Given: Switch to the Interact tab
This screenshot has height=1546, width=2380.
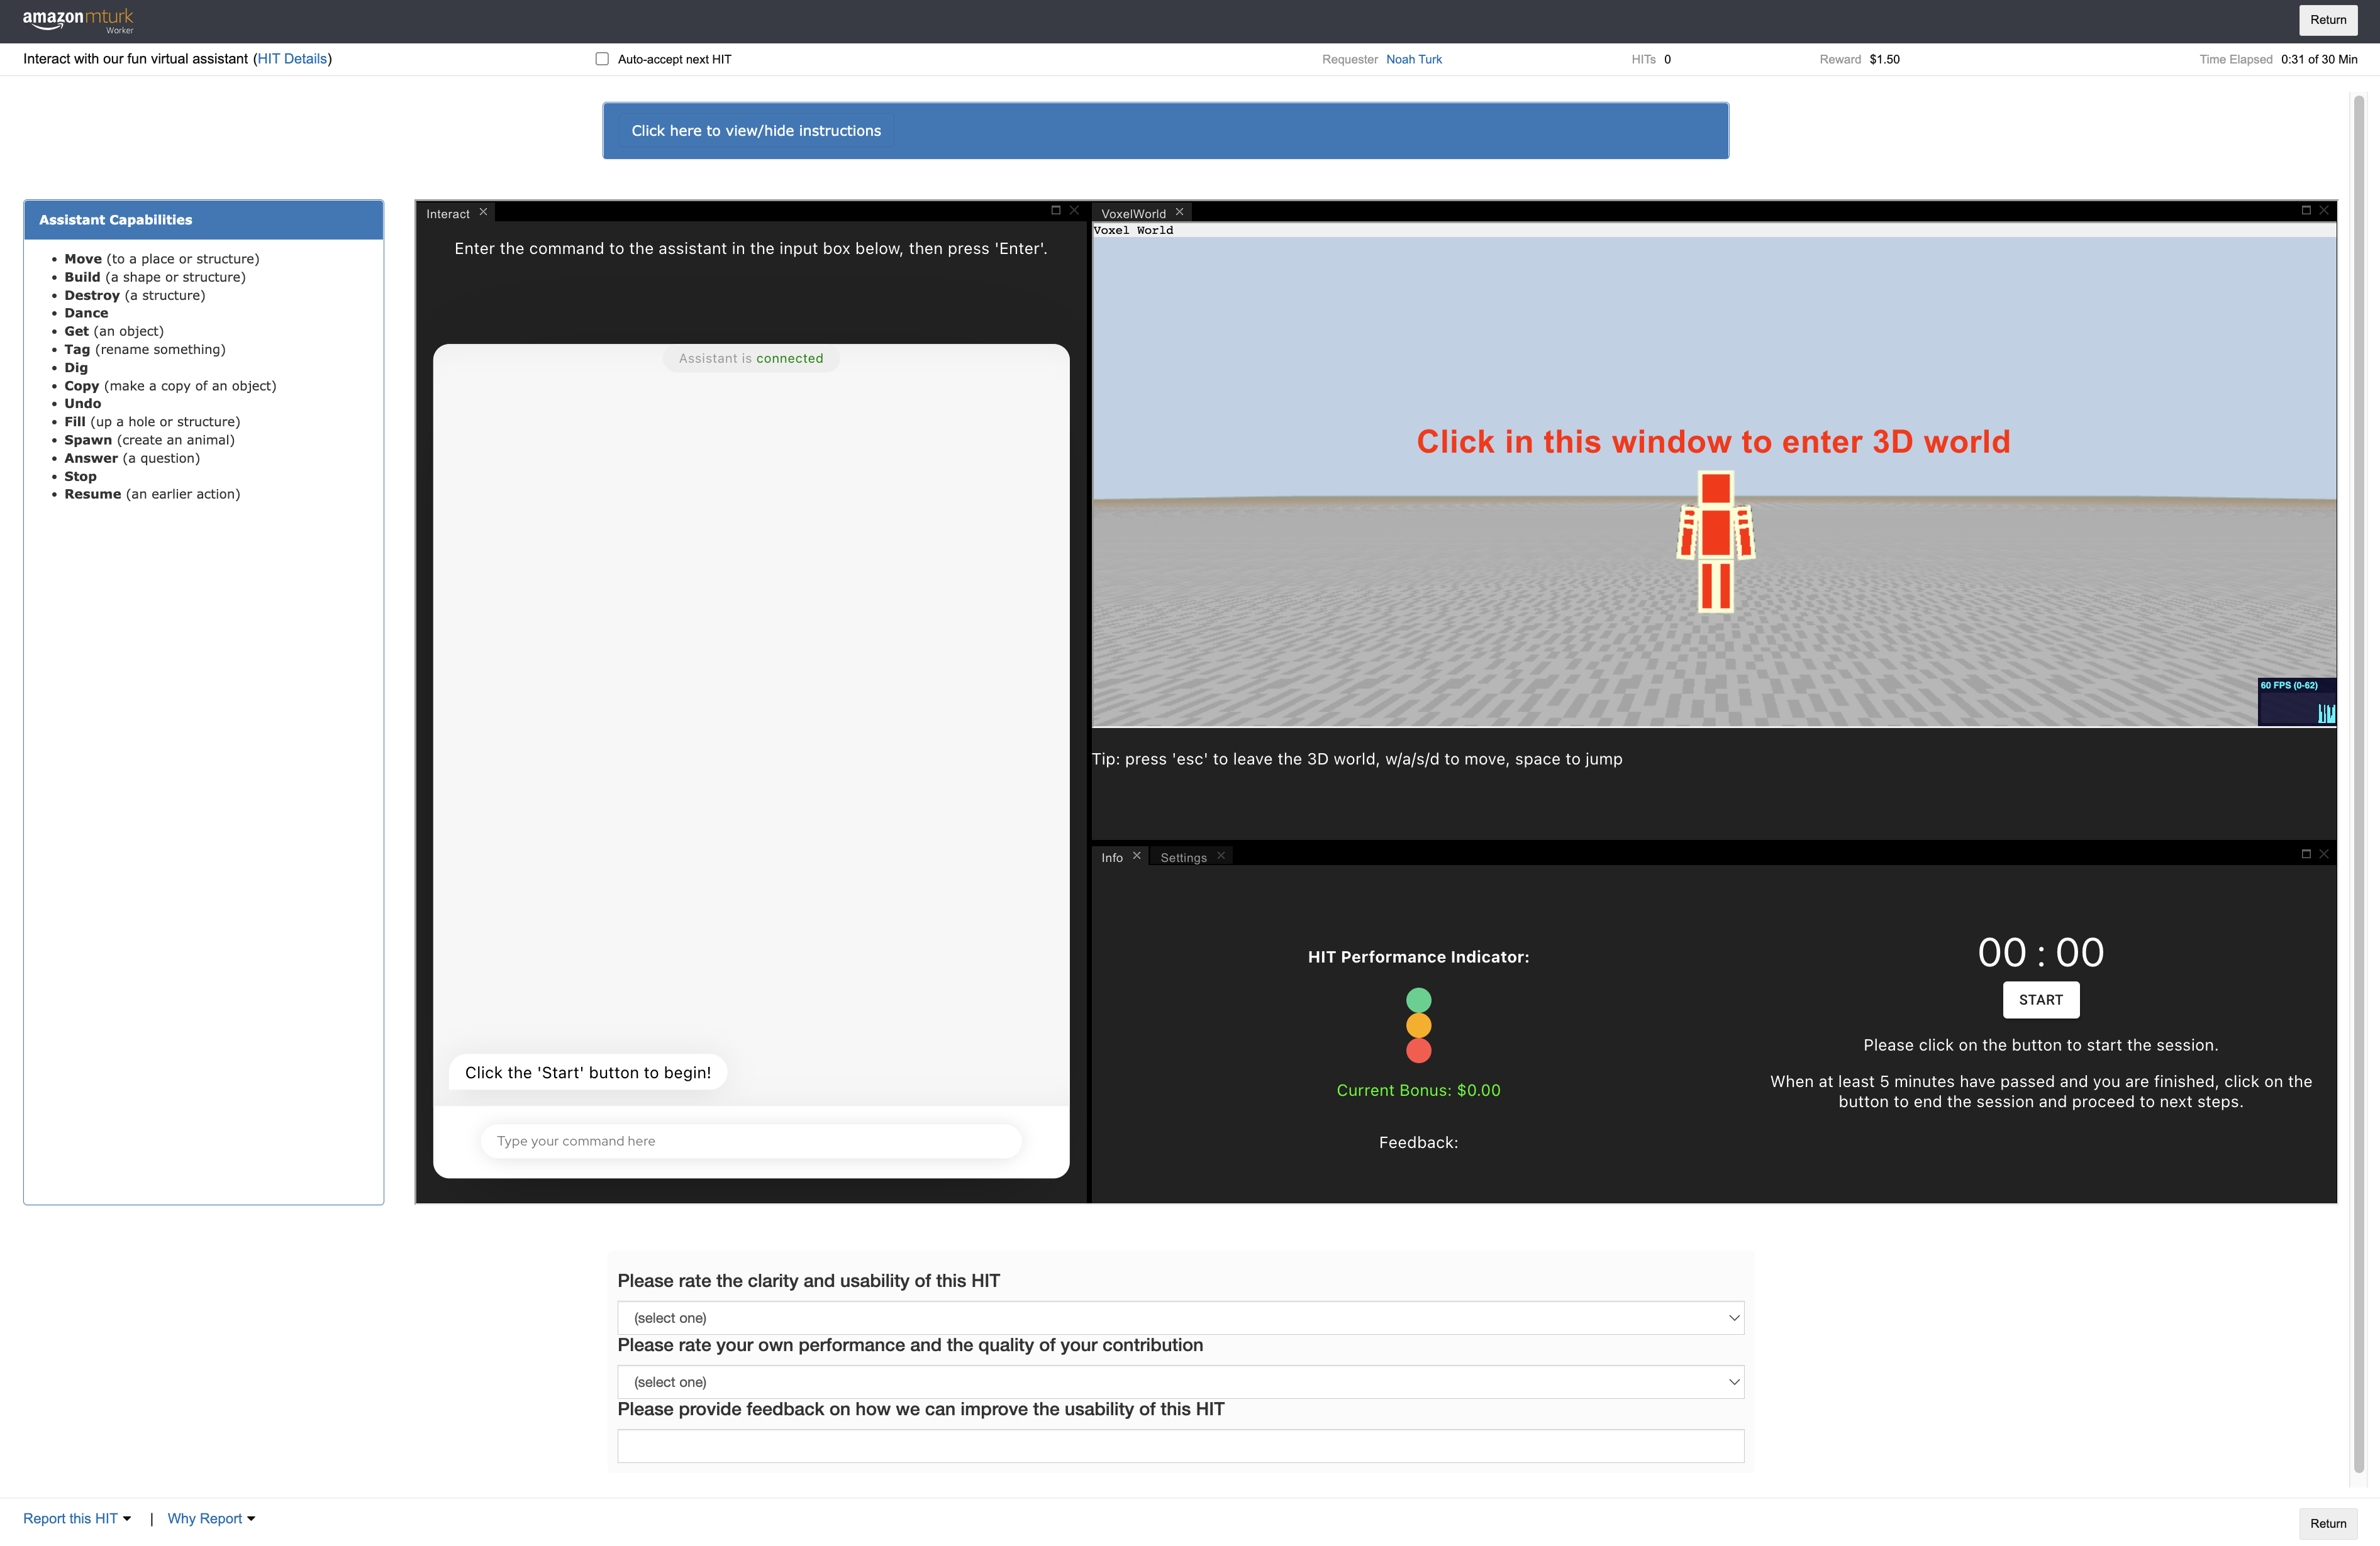Looking at the screenshot, I should pyautogui.click(x=448, y=213).
